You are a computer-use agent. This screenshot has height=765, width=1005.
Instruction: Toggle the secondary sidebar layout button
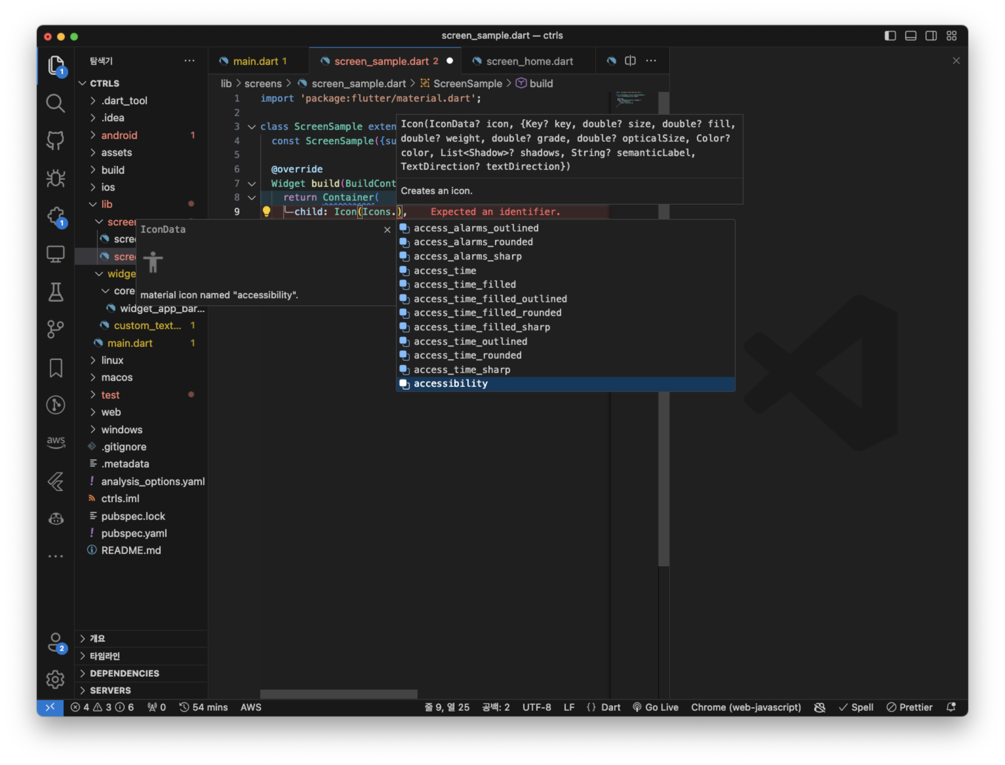(931, 35)
